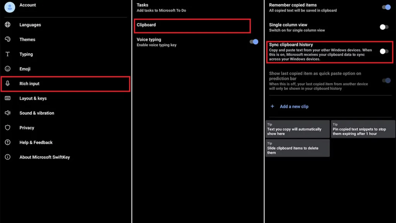Click the Sync clipboard history description text
Viewport: 396px width, 223px height.
pyautogui.click(x=321, y=54)
